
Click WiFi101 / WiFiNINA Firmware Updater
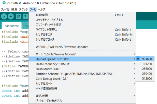click(x=62, y=47)
